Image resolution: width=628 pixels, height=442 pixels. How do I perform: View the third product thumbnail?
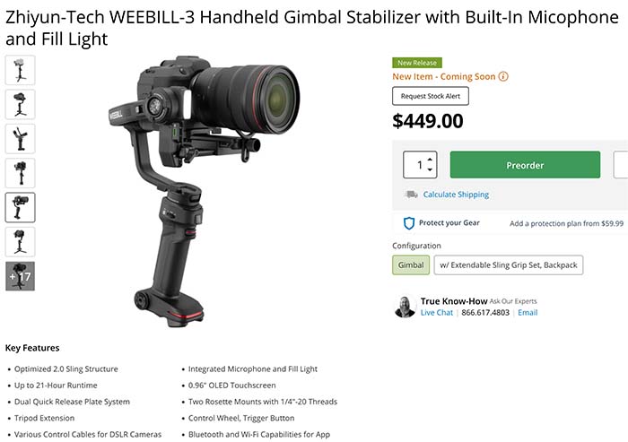(20, 139)
